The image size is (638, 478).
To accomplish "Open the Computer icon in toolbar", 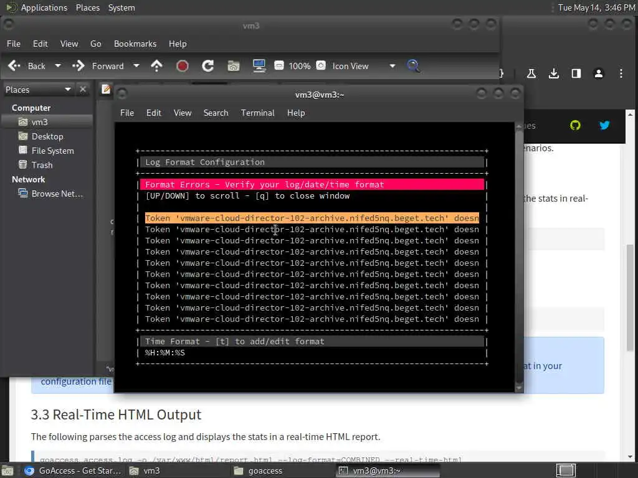I will 259,66.
